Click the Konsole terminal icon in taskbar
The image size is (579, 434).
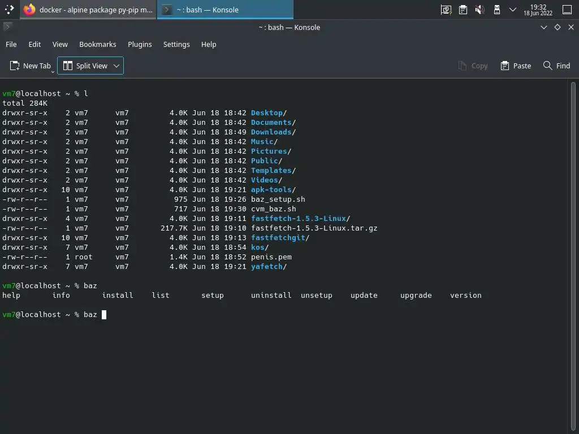(167, 10)
